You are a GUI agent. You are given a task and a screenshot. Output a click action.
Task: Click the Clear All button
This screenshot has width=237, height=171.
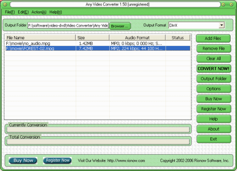pyautogui.click(x=214, y=59)
